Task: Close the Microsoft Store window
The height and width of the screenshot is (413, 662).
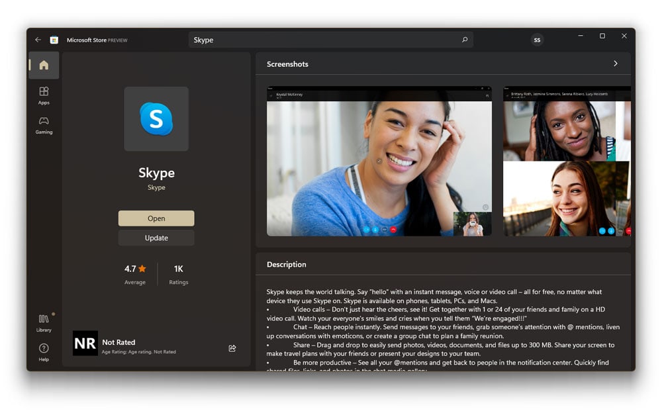Action: (624, 36)
